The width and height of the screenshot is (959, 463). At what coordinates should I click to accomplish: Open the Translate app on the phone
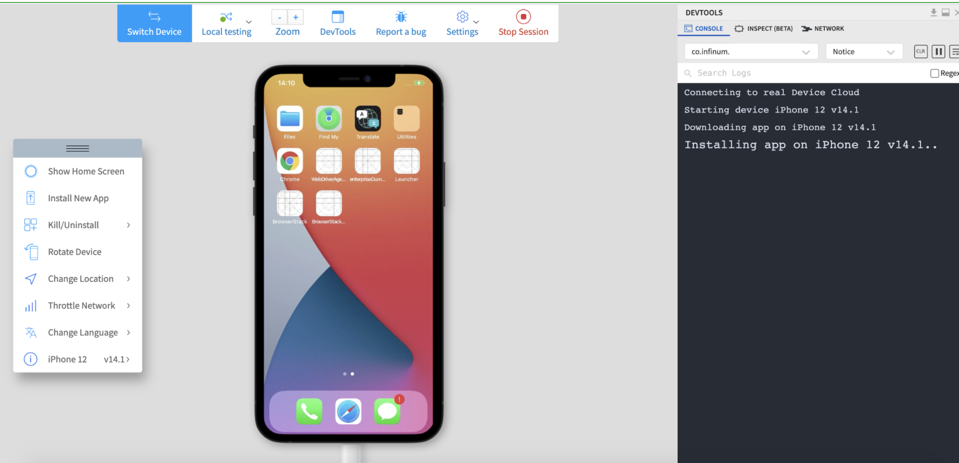367,118
